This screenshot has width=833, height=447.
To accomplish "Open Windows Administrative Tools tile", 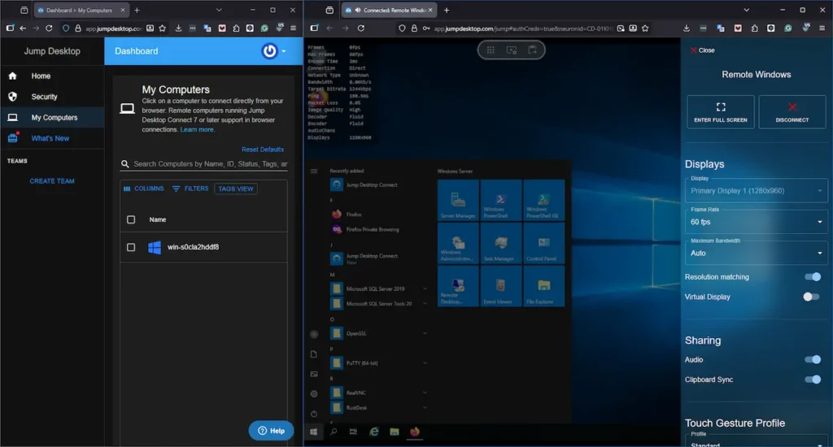I will pos(458,243).
